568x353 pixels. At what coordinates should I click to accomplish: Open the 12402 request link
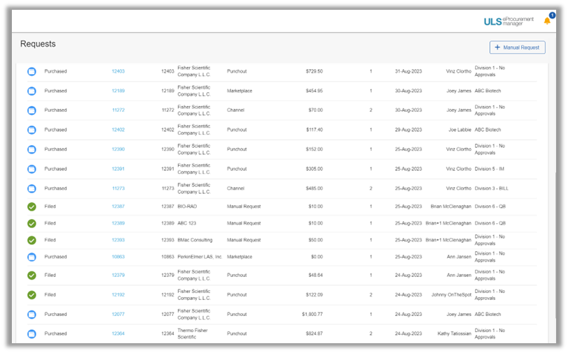118,130
